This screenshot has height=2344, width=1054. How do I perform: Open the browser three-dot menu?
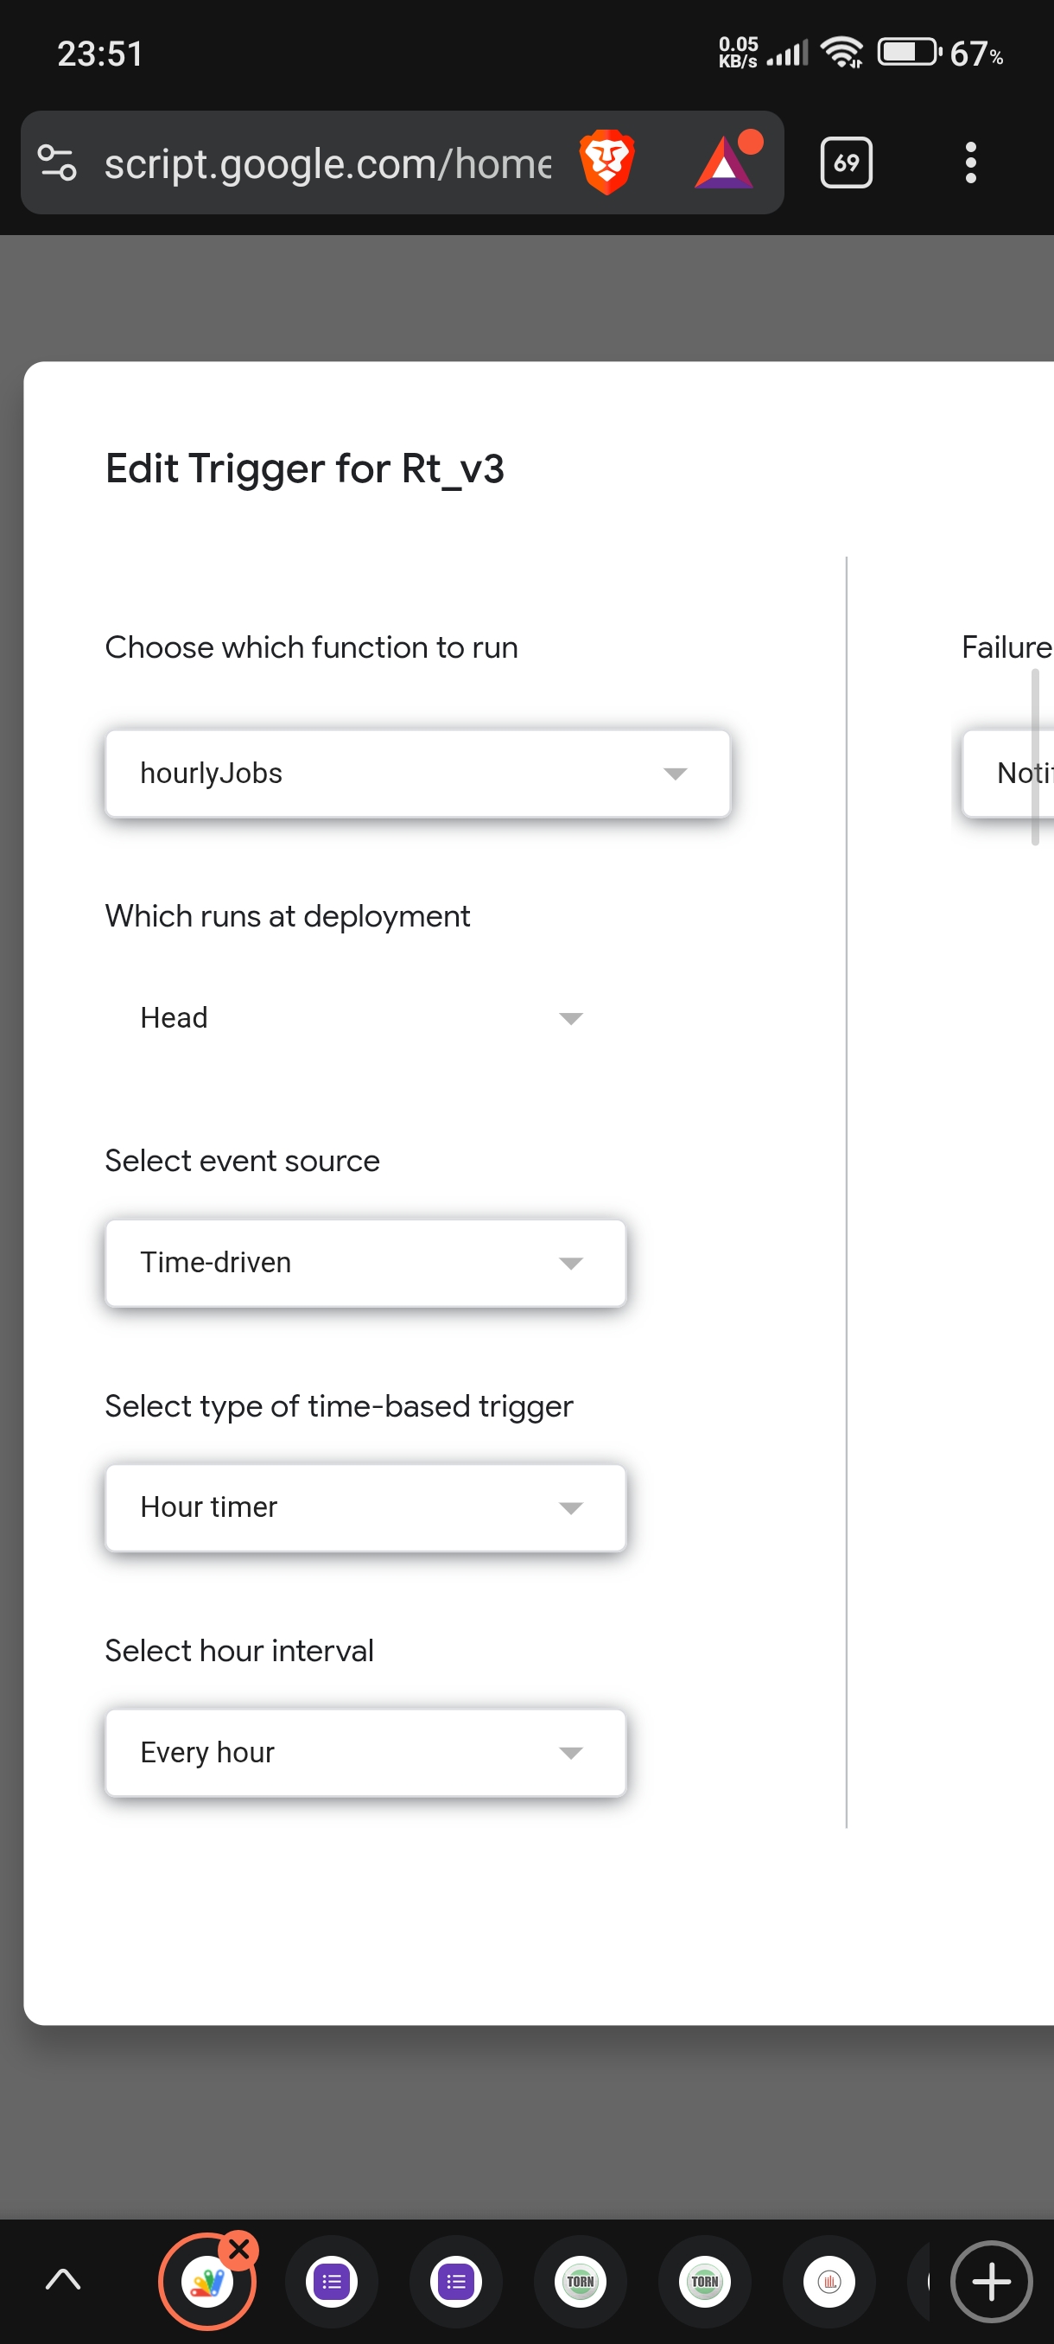pyautogui.click(x=970, y=162)
